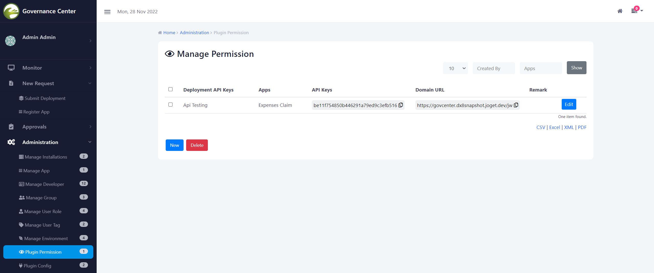Copy the API key using copy icon
654x273 pixels.
(x=401, y=105)
